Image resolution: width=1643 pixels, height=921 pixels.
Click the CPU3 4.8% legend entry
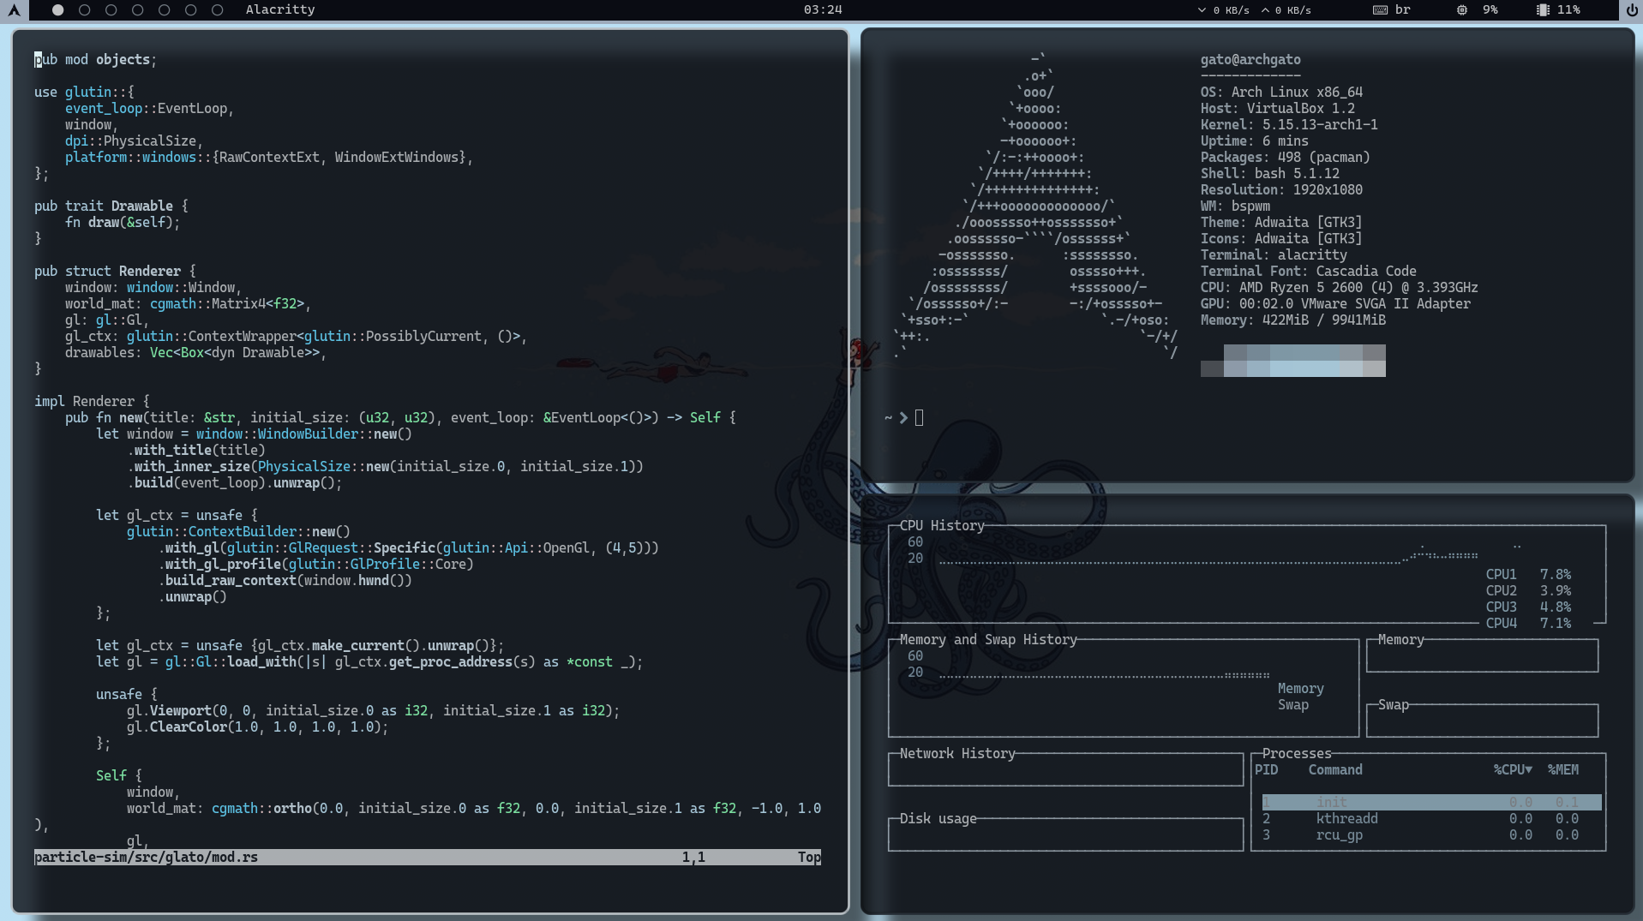(x=1528, y=607)
